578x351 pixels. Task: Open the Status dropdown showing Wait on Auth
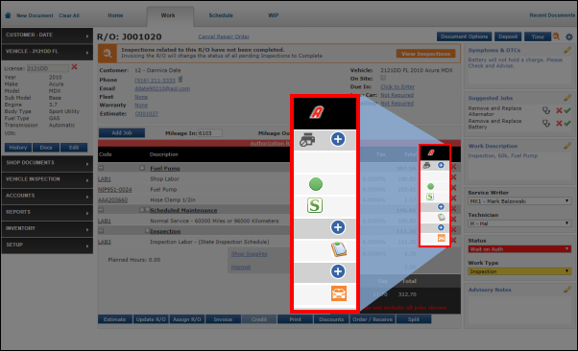pyautogui.click(x=519, y=249)
